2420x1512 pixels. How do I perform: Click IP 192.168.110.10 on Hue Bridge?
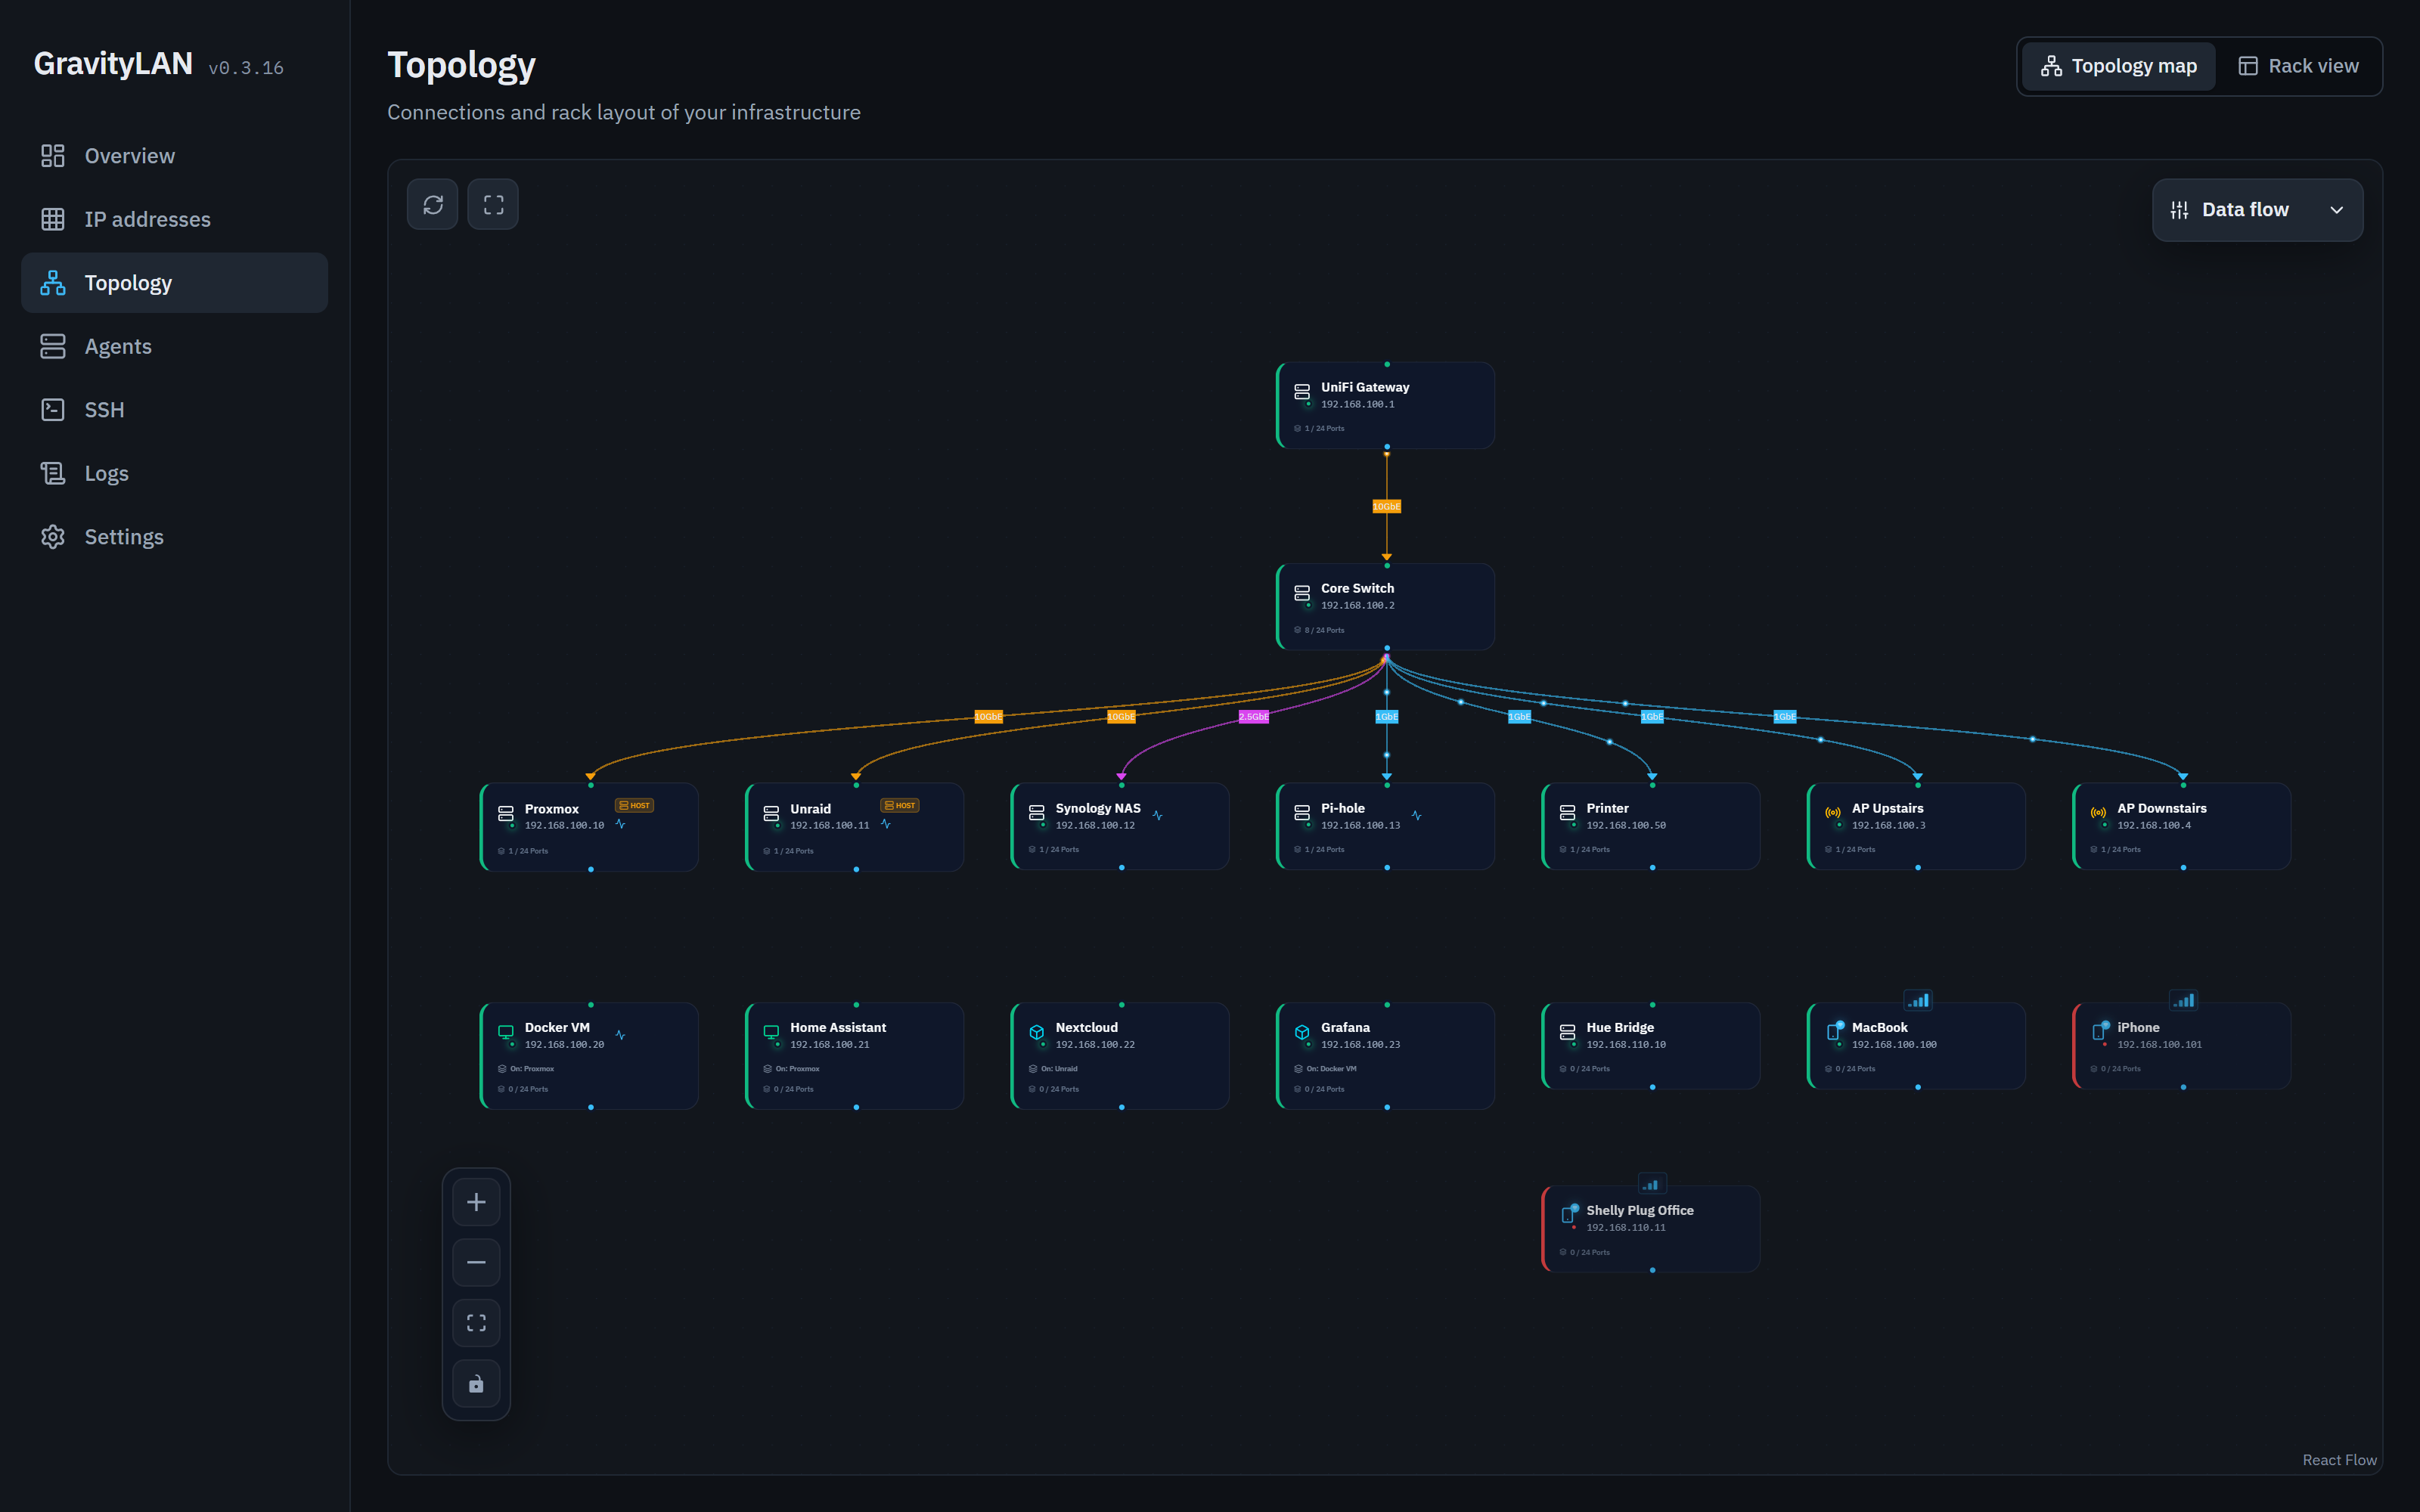pyautogui.click(x=1626, y=1045)
